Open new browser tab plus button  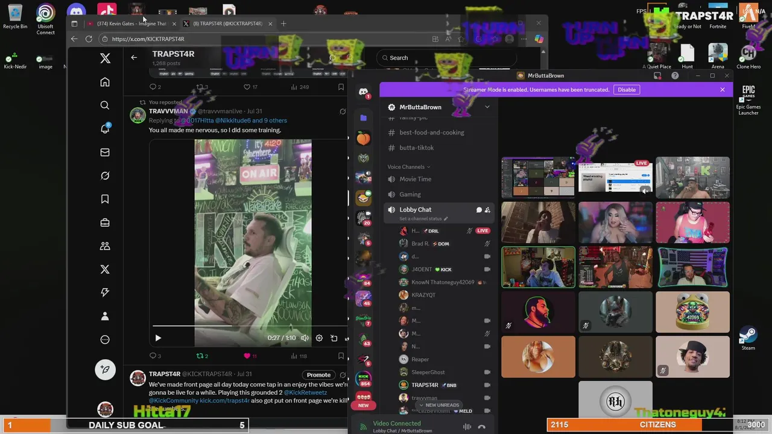click(x=283, y=24)
